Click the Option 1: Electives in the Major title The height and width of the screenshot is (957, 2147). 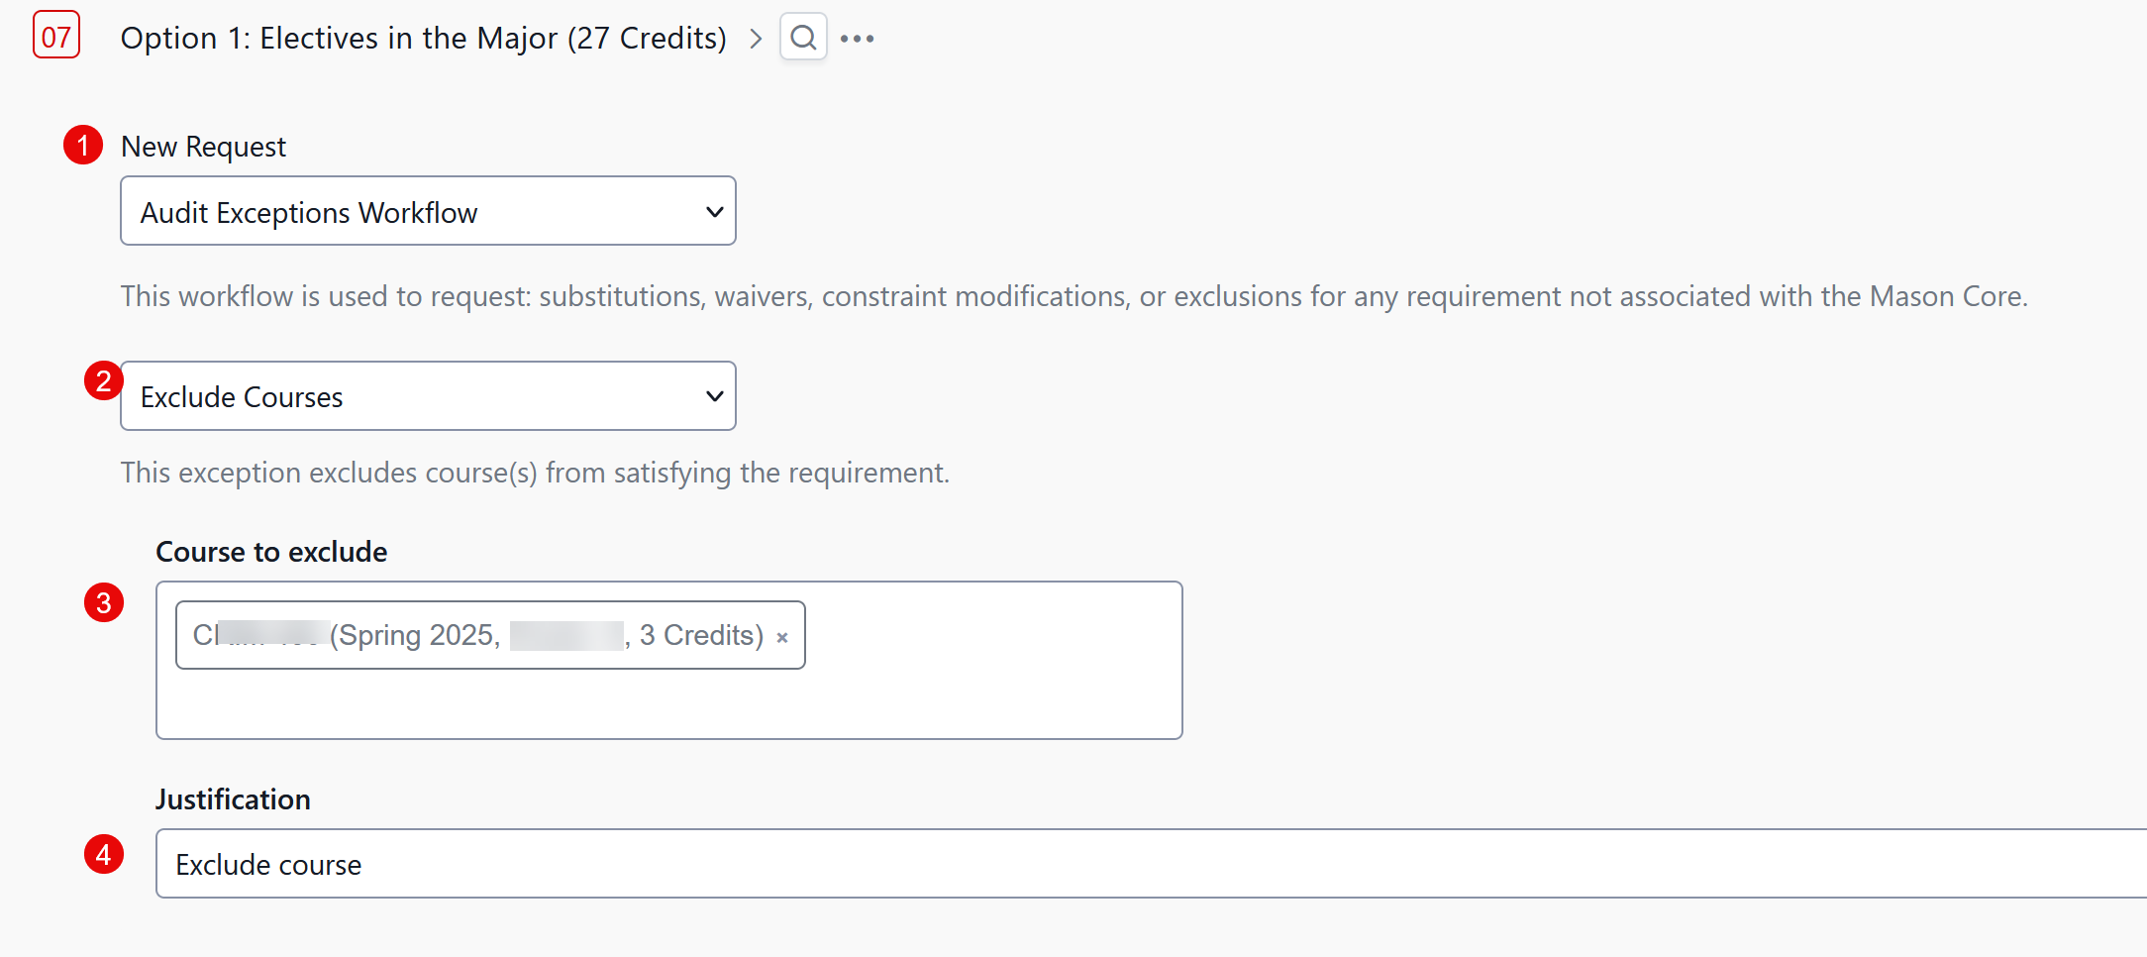pyautogui.click(x=423, y=39)
